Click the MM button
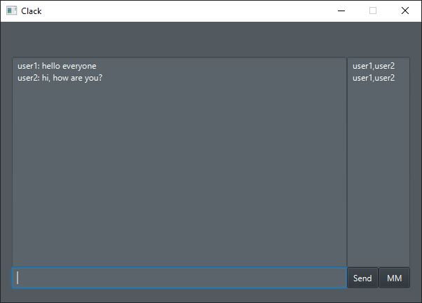 [x=394, y=278]
